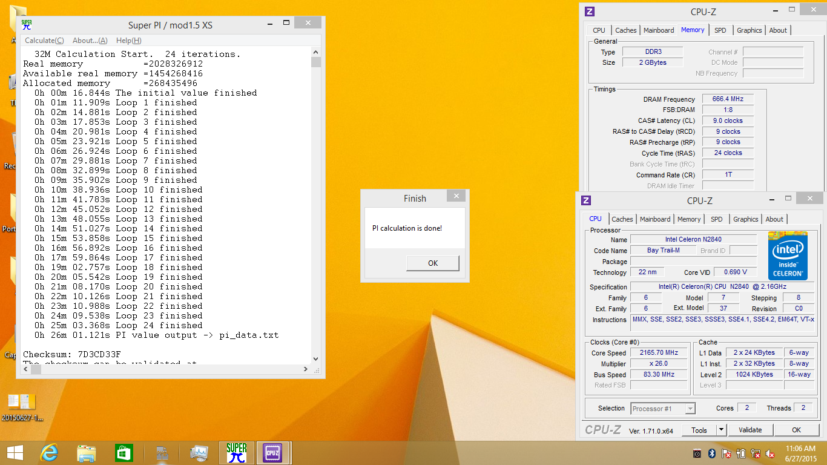This screenshot has width=827, height=465.
Task: Click the Validate button in CPU-Z
Action: click(750, 430)
